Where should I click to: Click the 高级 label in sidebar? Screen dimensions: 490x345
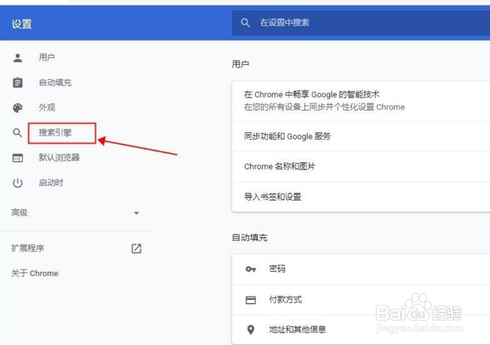click(x=20, y=213)
